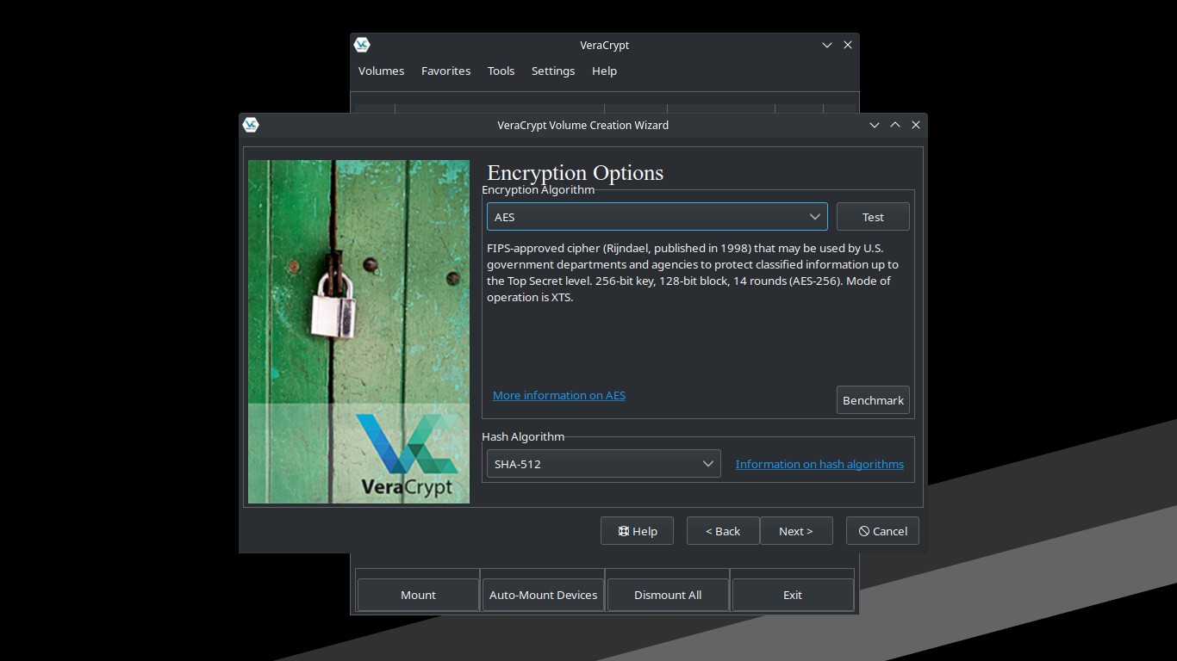Open the Volumes menu
The image size is (1177, 661).
click(x=381, y=71)
